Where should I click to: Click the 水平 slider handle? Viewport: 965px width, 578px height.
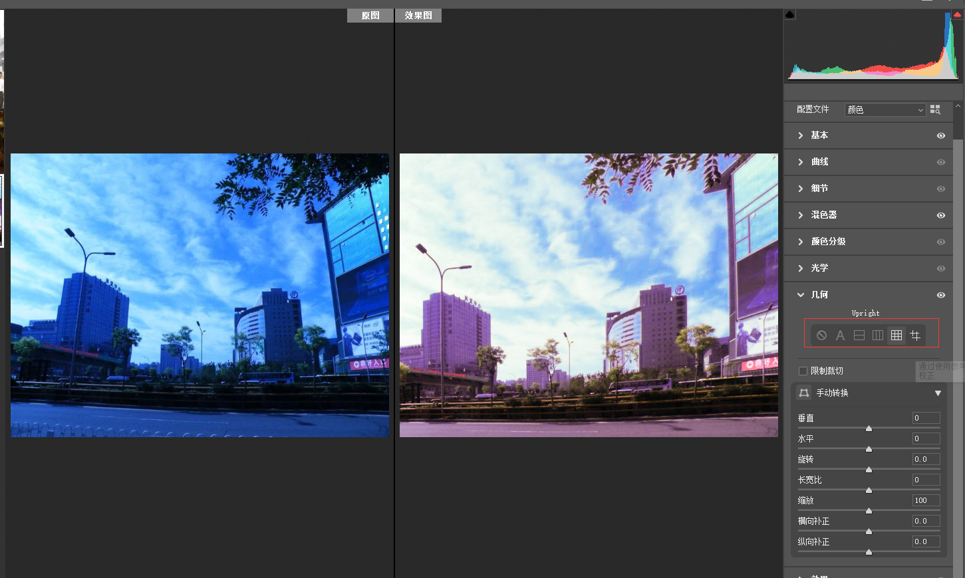click(x=869, y=449)
